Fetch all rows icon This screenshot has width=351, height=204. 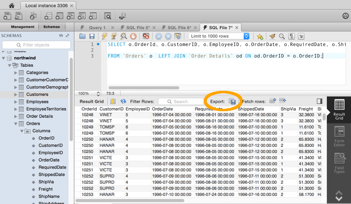(x=282, y=101)
